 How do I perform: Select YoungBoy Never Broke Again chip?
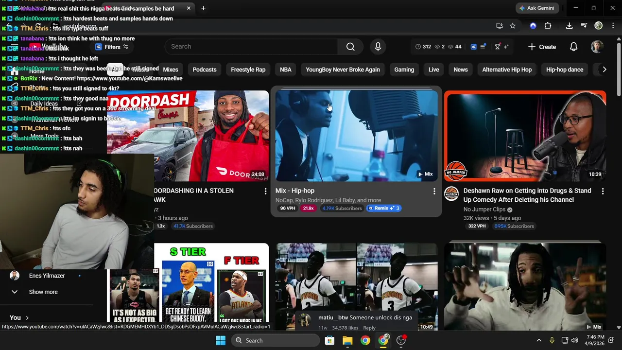(343, 70)
